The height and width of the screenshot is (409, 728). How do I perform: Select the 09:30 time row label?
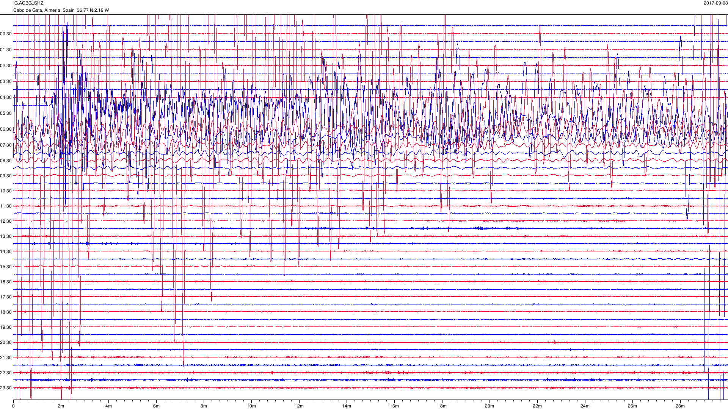[6, 176]
